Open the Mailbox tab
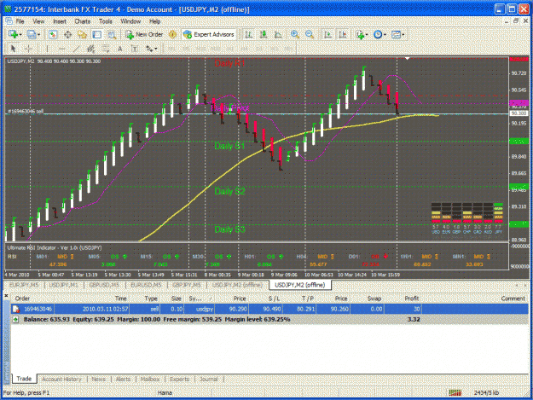The height and width of the screenshot is (400, 533). [x=150, y=379]
